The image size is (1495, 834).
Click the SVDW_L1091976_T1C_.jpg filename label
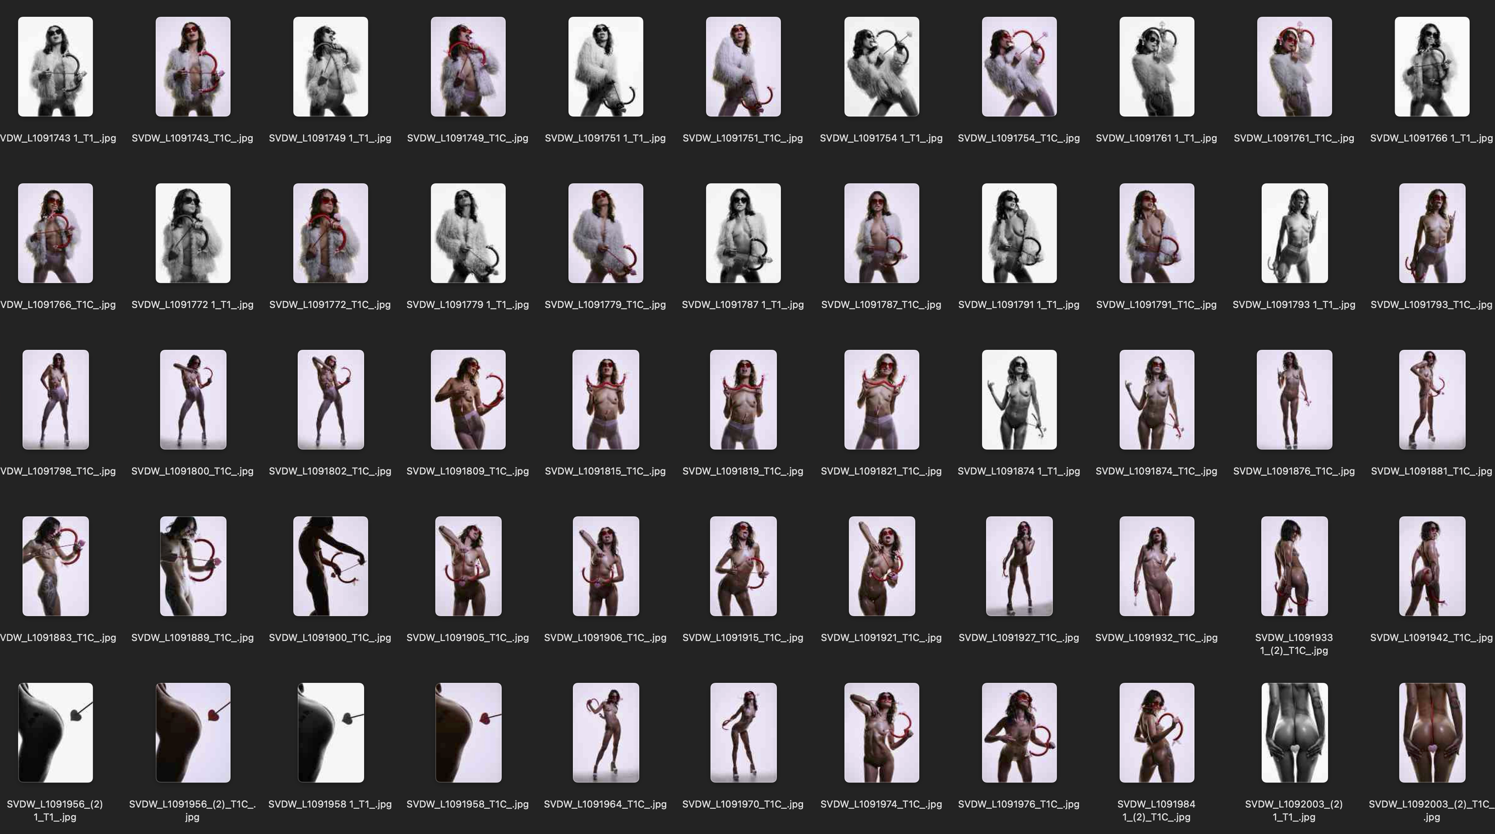(x=1018, y=804)
